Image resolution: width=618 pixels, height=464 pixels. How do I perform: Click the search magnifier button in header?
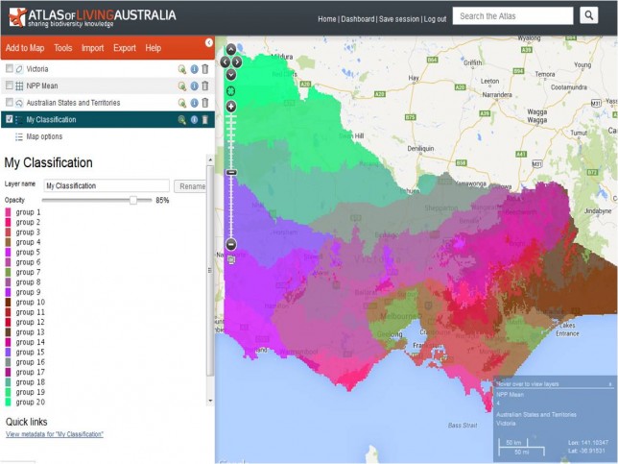tap(588, 15)
